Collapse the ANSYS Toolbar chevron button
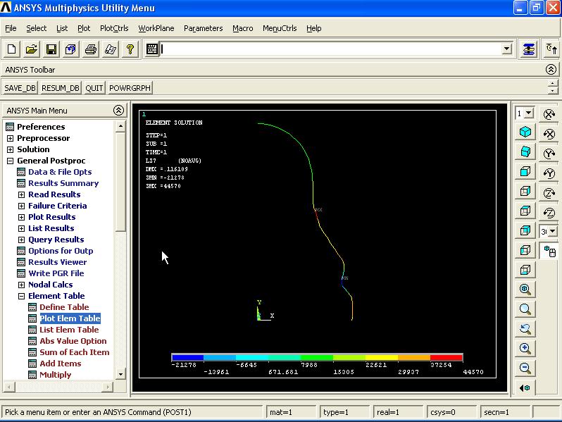This screenshot has height=422, width=562. click(551, 70)
